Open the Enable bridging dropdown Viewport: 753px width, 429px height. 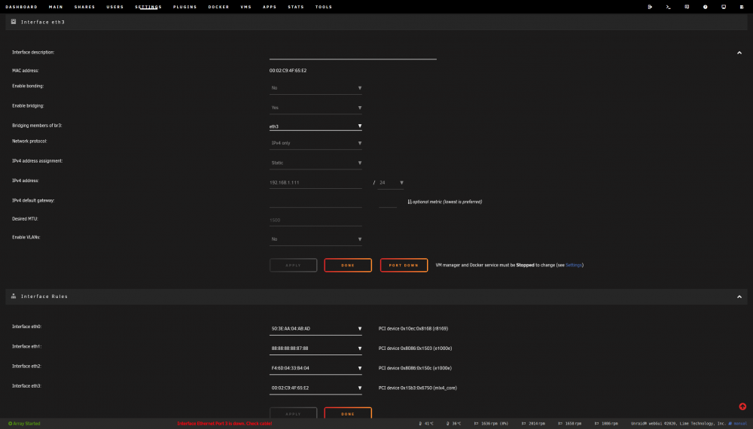(316, 108)
